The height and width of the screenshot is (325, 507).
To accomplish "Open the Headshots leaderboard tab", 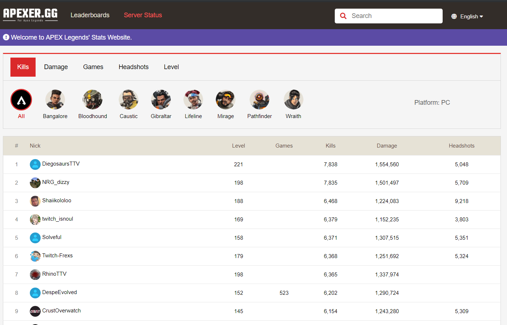I will pos(133,67).
